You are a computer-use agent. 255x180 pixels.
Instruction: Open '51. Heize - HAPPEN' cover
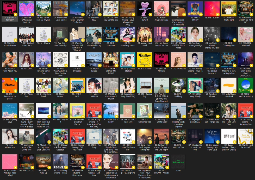coord(94,85)
